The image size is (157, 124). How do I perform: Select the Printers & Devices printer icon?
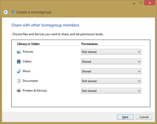19,91
